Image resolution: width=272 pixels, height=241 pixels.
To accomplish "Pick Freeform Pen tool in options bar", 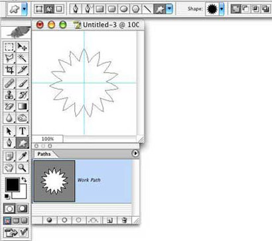I will click(x=88, y=9).
